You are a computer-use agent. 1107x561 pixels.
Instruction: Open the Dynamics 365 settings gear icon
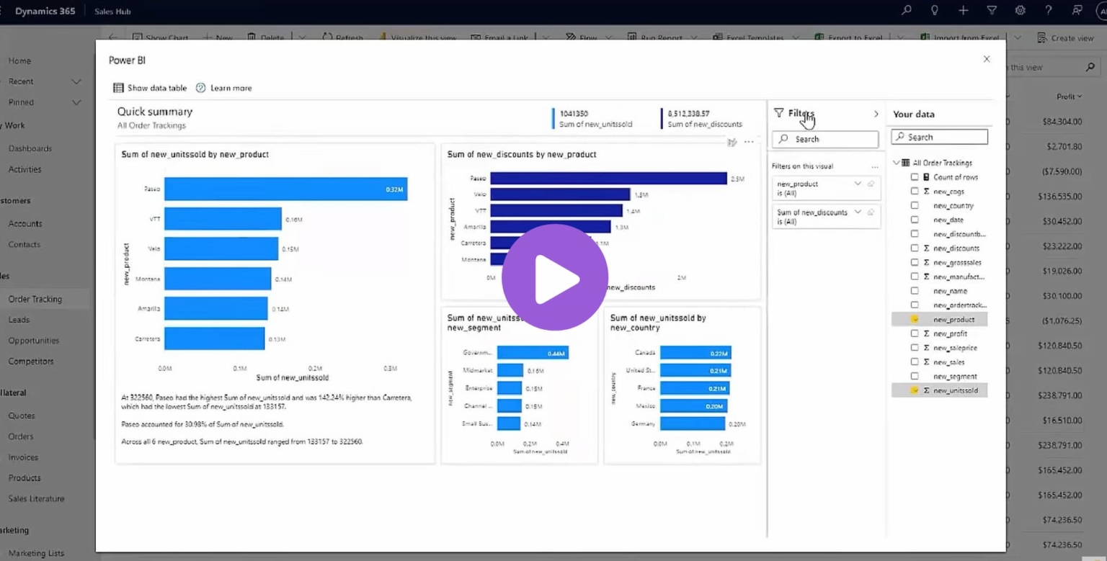click(x=1020, y=10)
